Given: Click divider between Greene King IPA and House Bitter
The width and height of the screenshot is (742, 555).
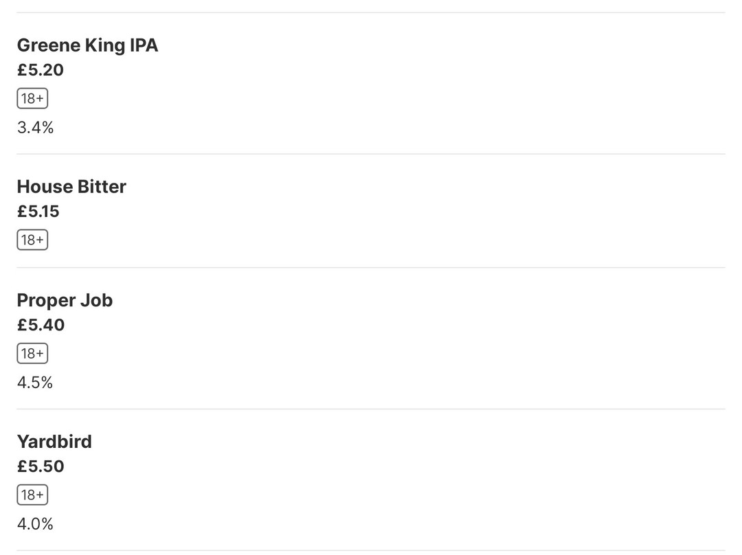Looking at the screenshot, I should point(371,154).
